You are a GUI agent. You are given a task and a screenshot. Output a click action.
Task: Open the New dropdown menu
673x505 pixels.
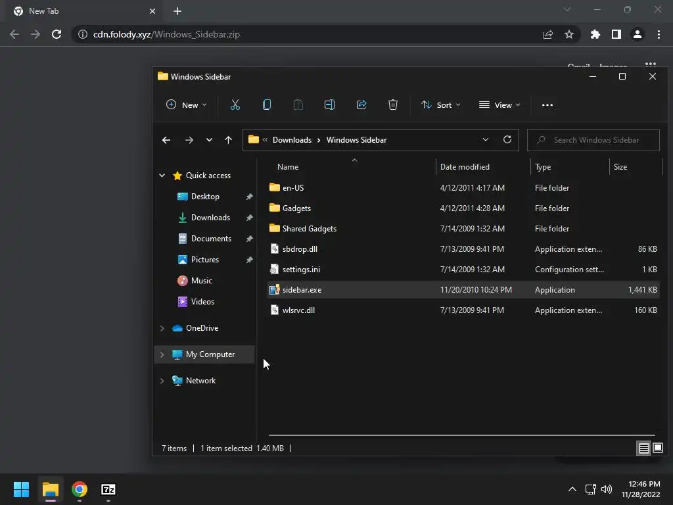coord(187,105)
